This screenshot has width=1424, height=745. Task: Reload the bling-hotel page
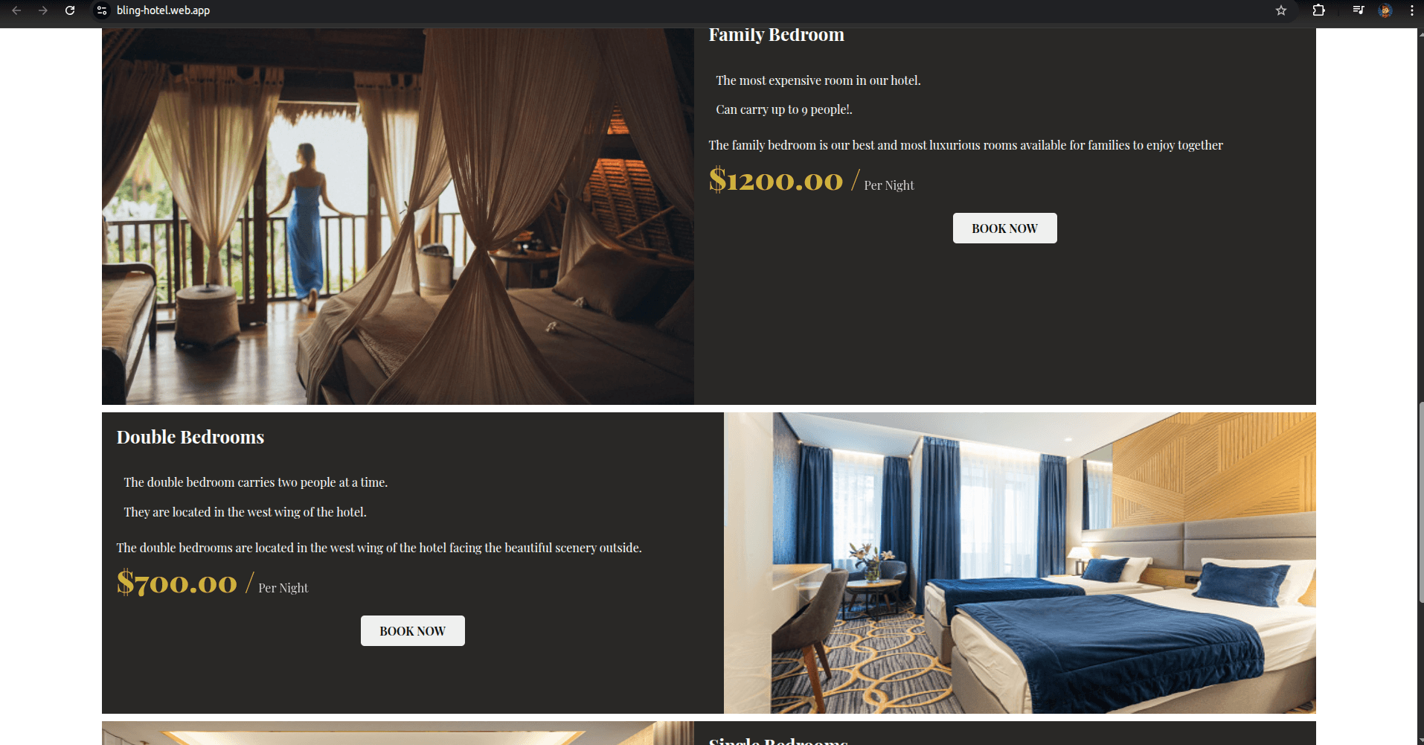coord(70,10)
